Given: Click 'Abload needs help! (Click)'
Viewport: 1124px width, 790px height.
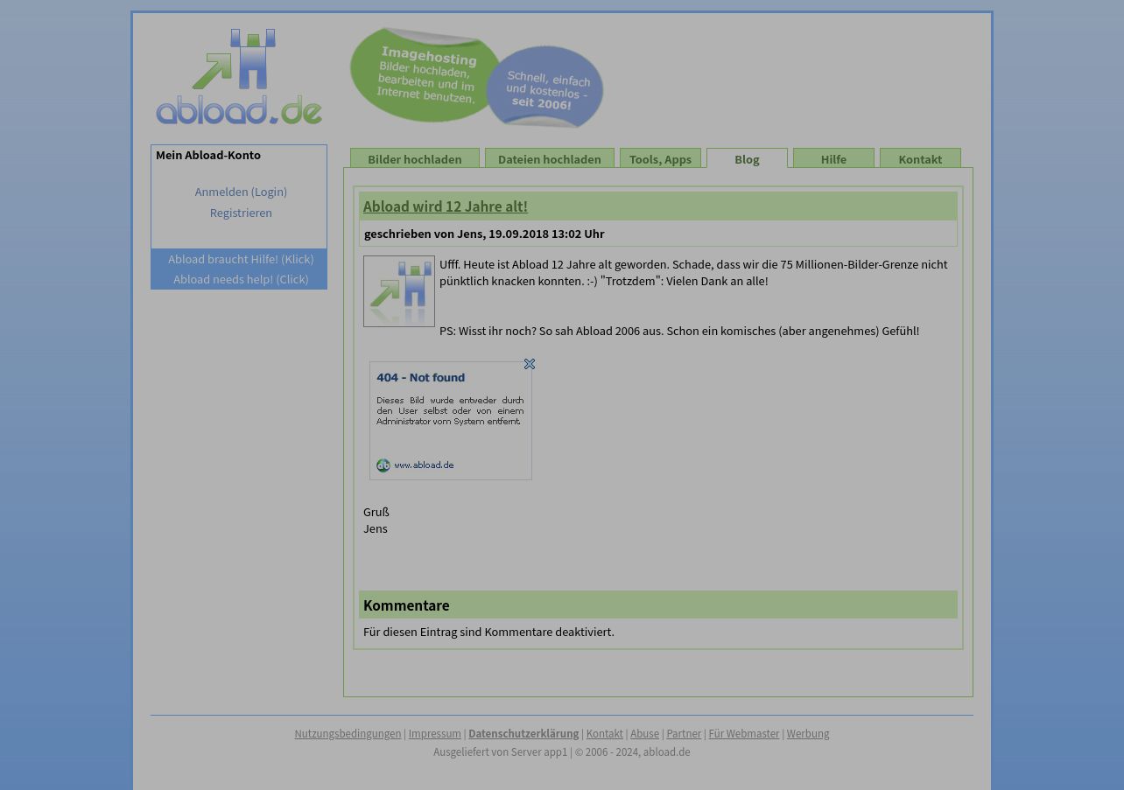Looking at the screenshot, I should click(x=241, y=279).
